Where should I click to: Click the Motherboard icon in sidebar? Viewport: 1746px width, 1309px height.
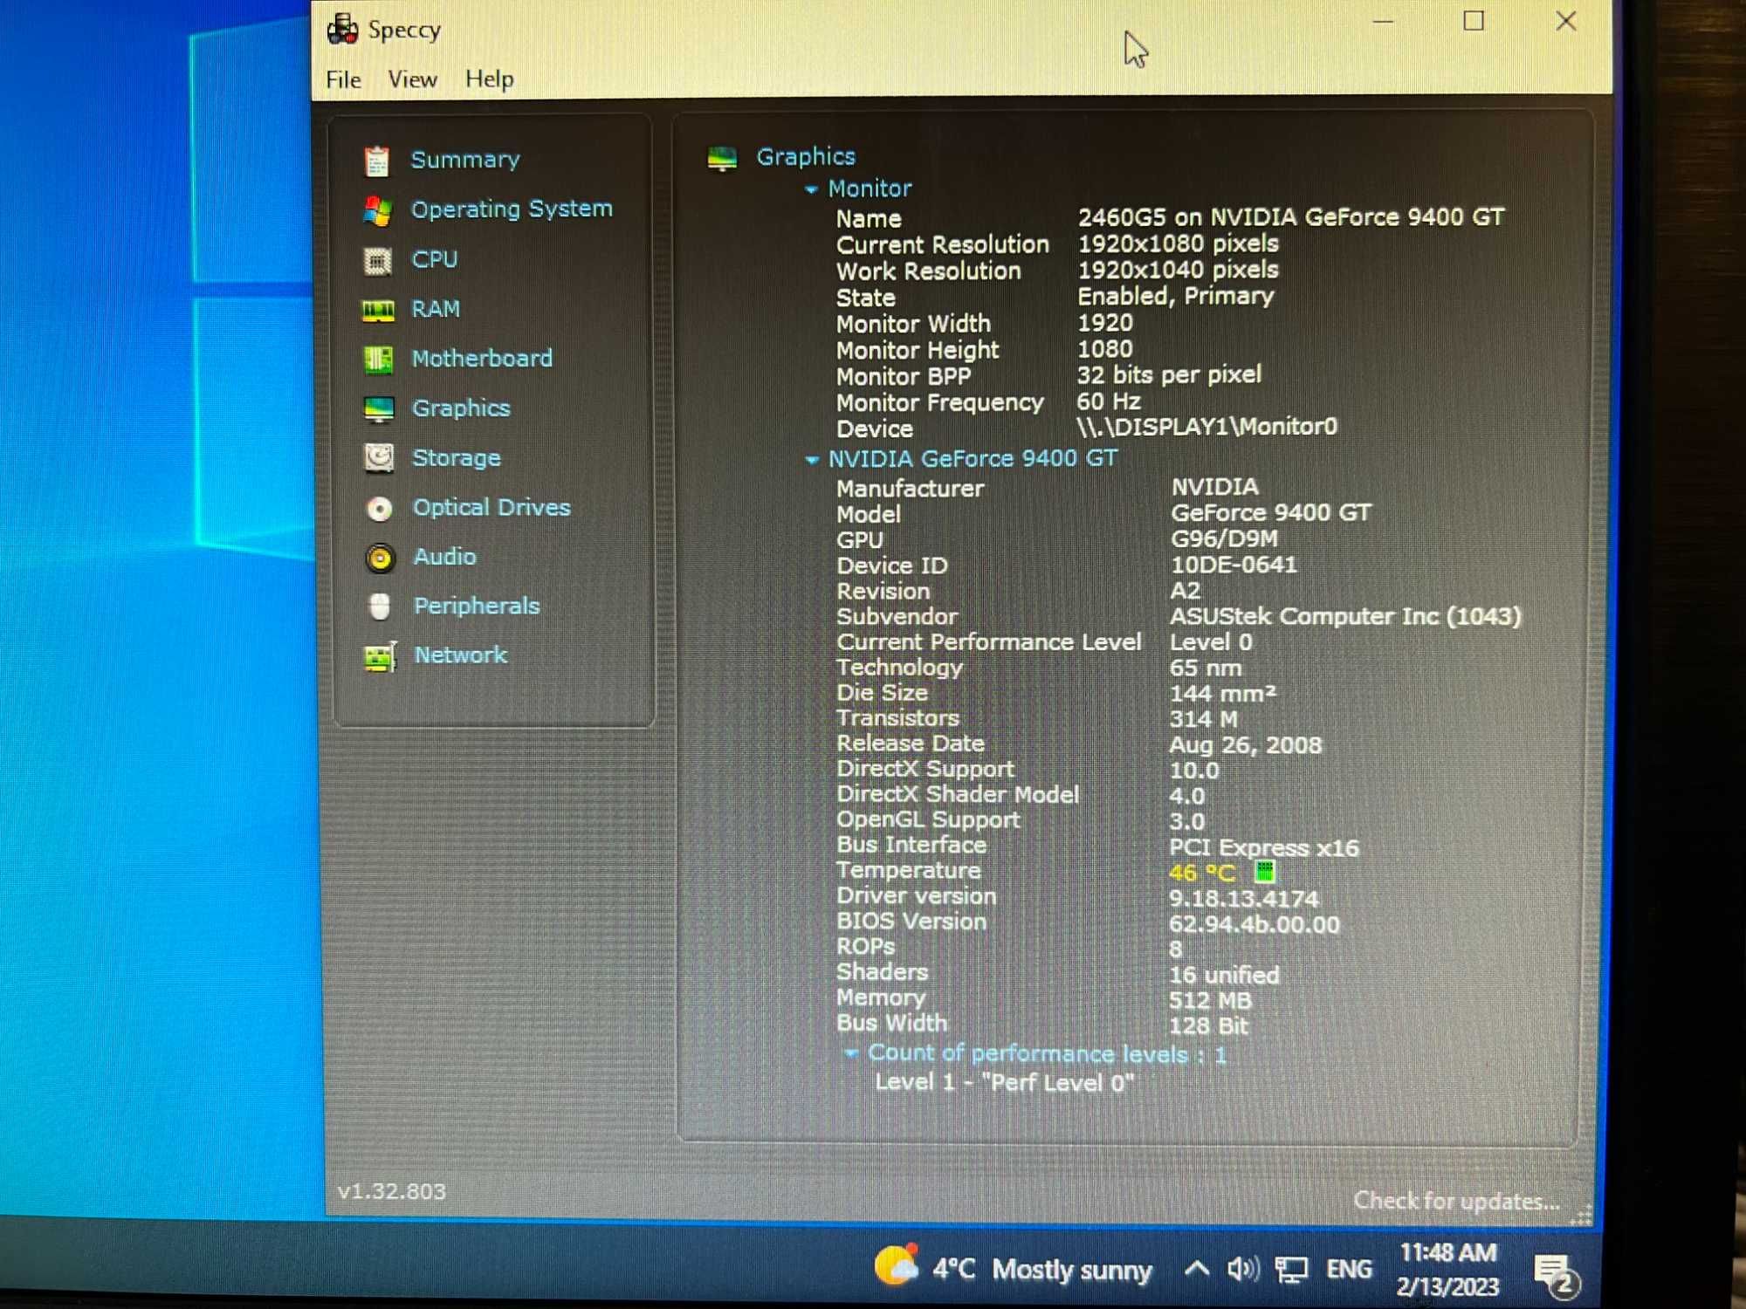click(378, 358)
